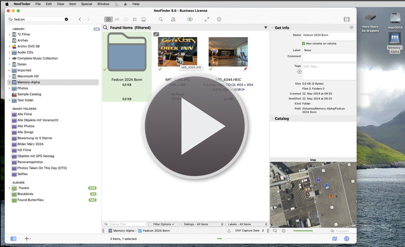Play the video overlay button
This screenshot has height=247, width=405.
pyautogui.click(x=196, y=126)
